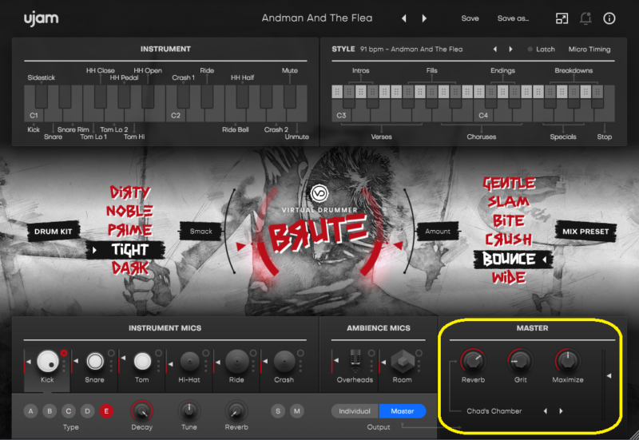Open the style name 91 bpm selector

[x=411, y=50]
